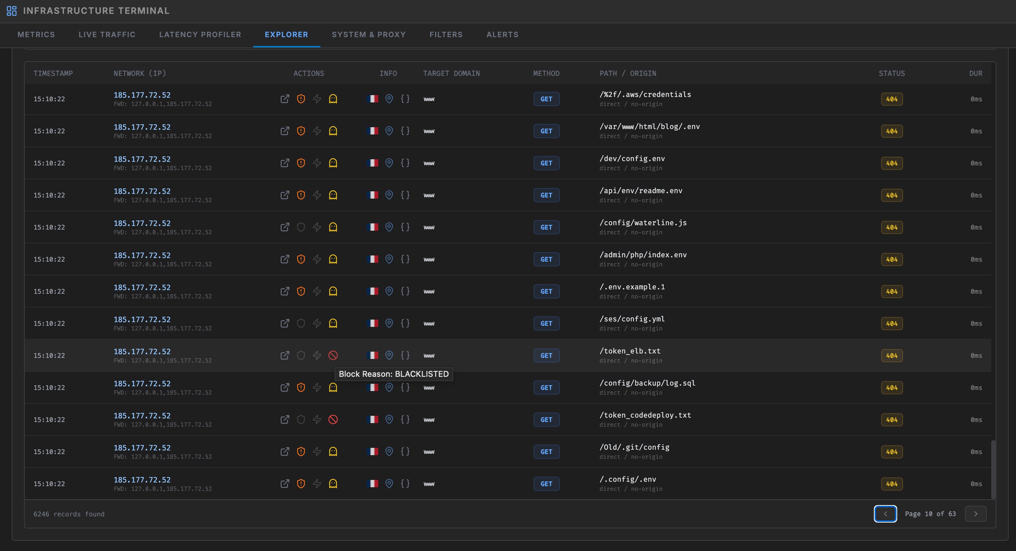Click the table vertical scrollbar thumb
The image size is (1016, 551).
(x=993, y=469)
